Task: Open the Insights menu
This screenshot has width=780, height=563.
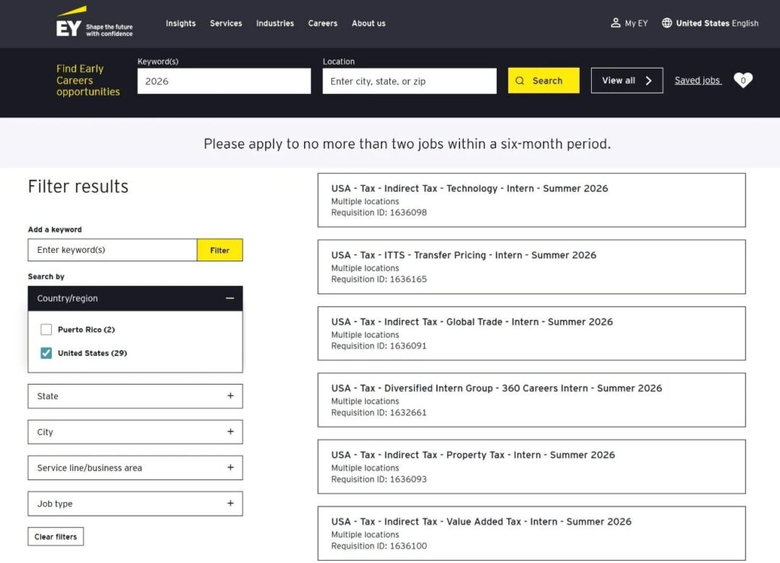Action: [x=181, y=24]
